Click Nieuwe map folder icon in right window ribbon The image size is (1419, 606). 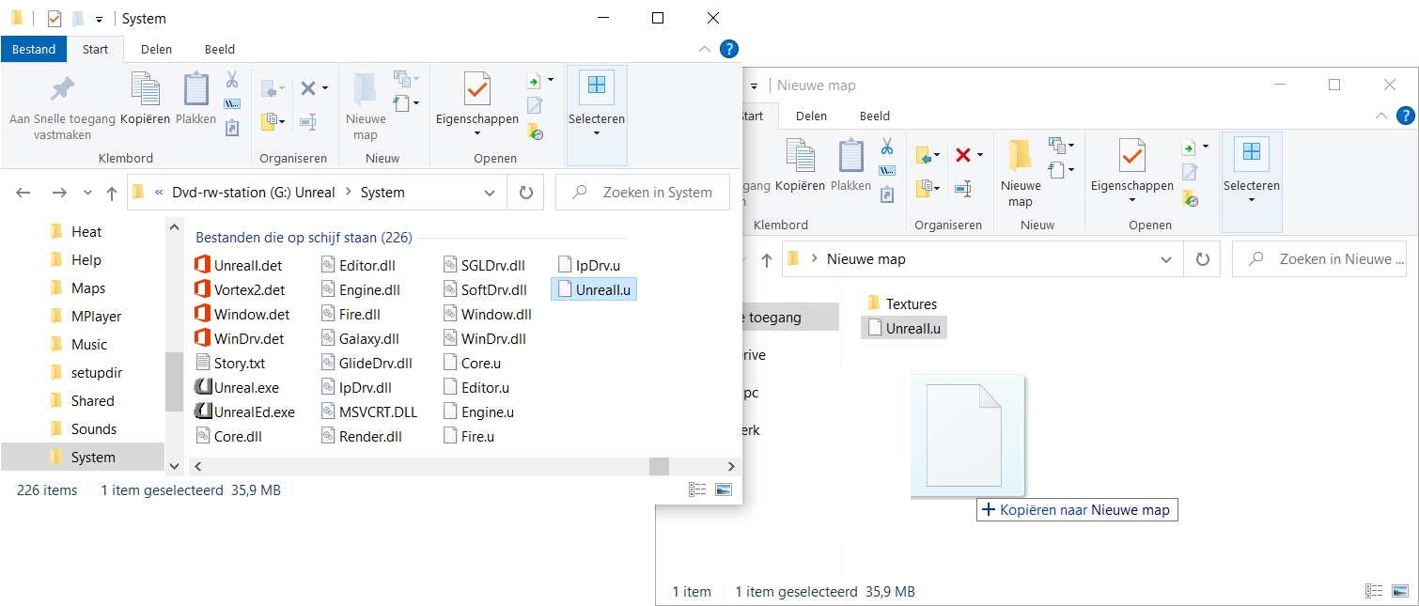tap(1020, 155)
